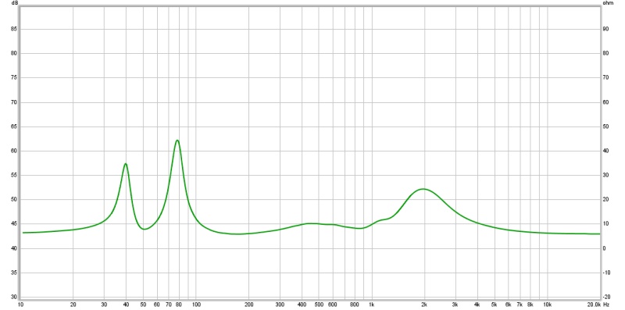
Task: Click the -10 label on the ohm axis
Action: (x=606, y=273)
